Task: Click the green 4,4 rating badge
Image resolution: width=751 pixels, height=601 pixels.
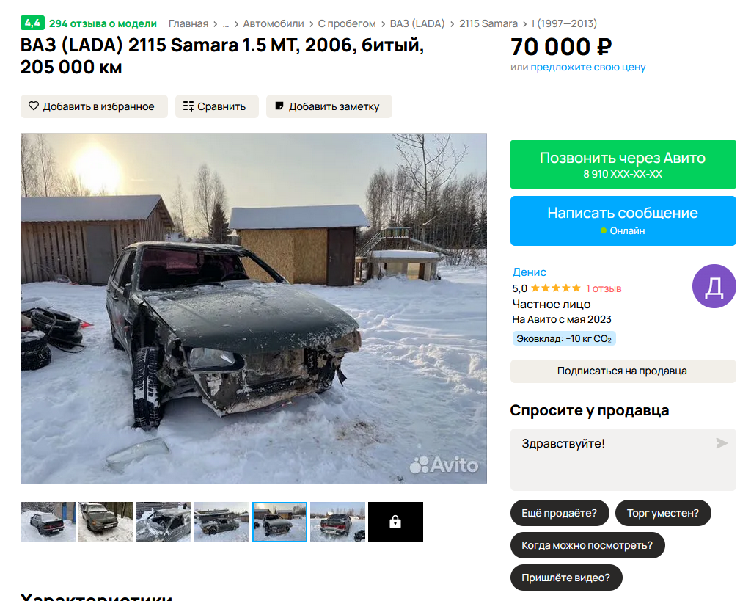Action: [32, 23]
